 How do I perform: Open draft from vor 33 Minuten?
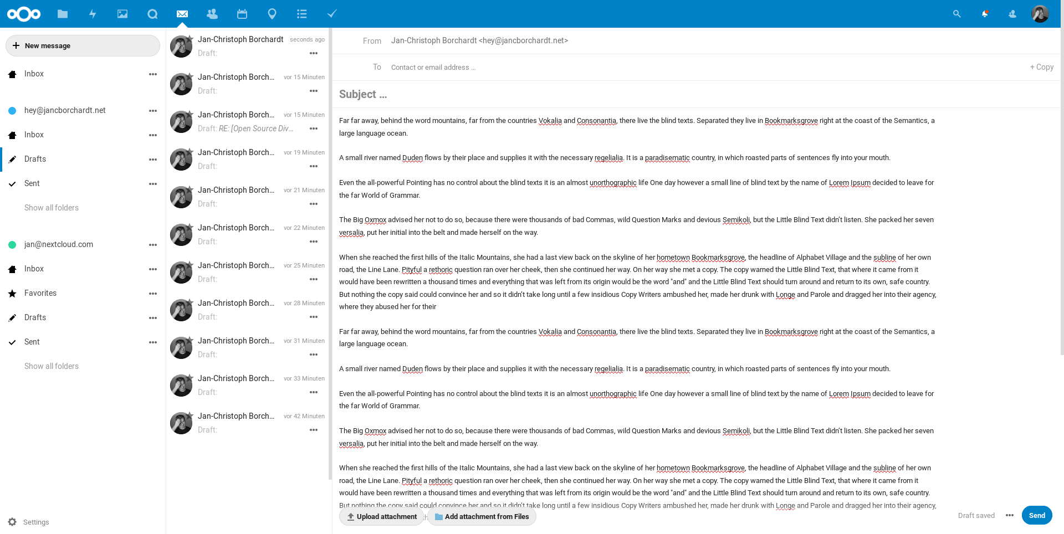[248, 386]
